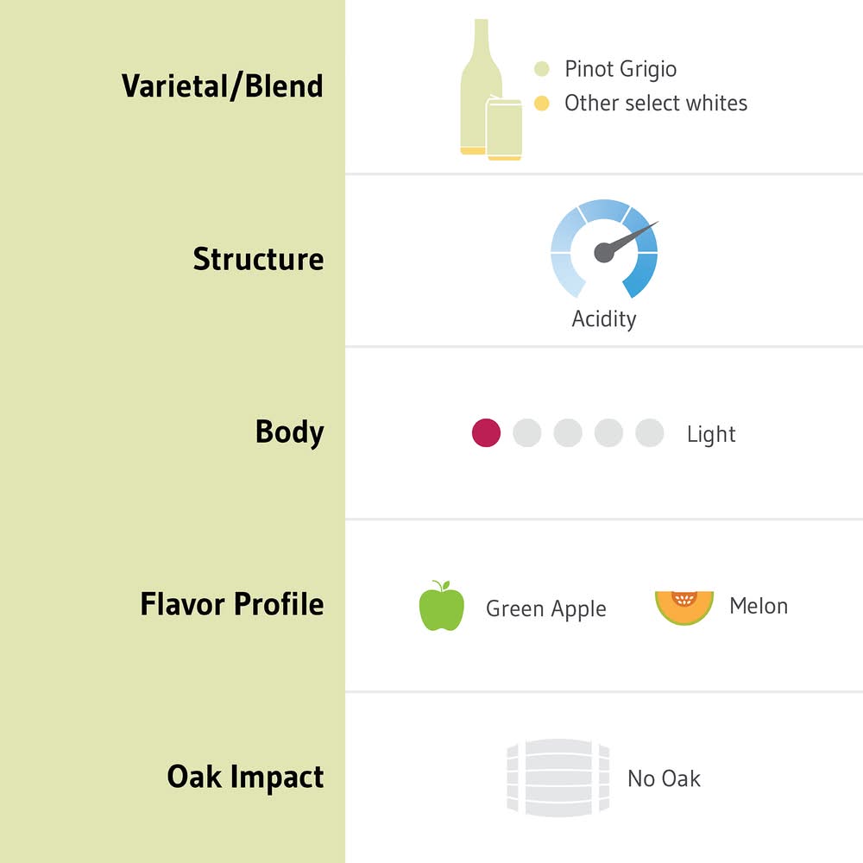The height and width of the screenshot is (863, 863).
Task: Click the Green Apple text label
Action: [x=546, y=608]
